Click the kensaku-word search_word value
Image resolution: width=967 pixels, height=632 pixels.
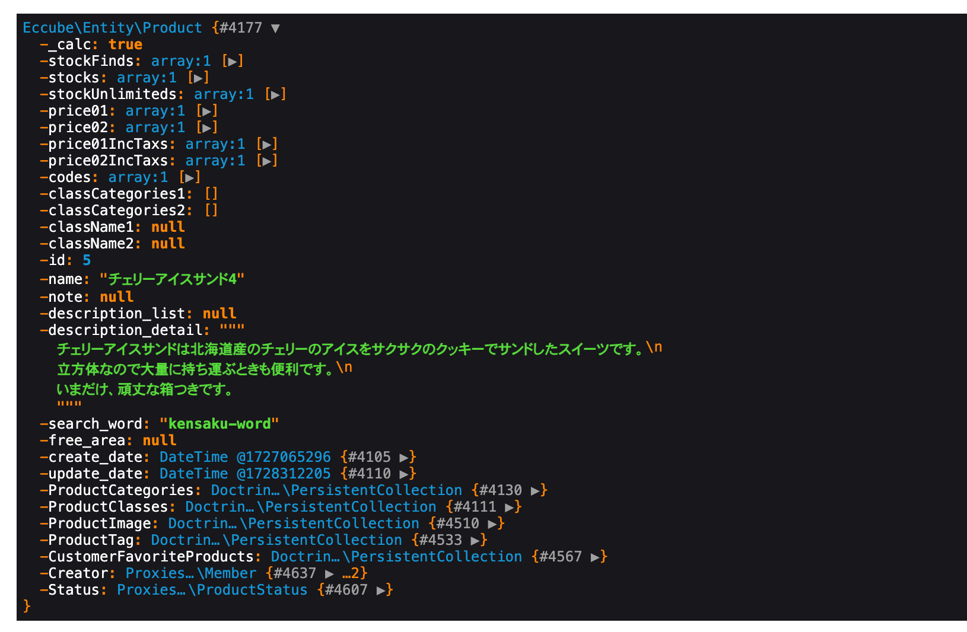coord(220,424)
